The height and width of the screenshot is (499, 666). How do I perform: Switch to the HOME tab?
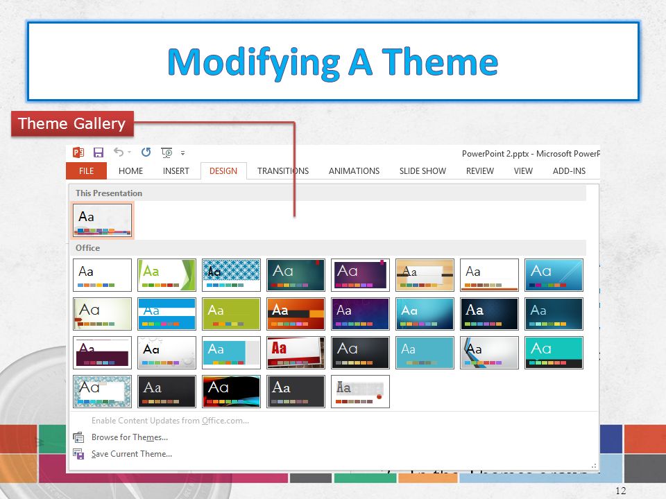pyautogui.click(x=130, y=170)
